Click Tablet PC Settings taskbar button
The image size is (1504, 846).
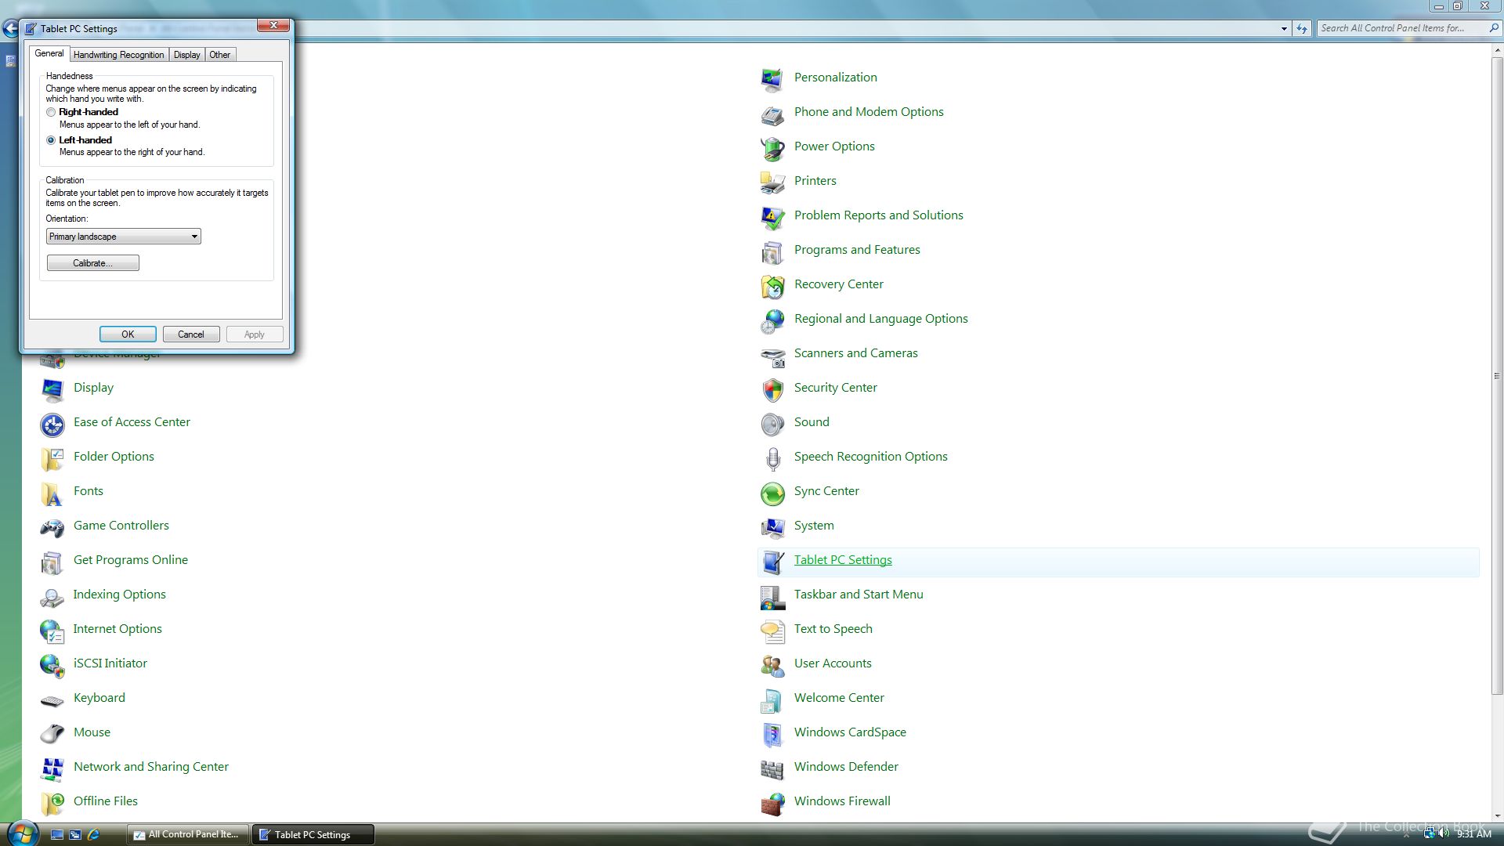point(313,835)
